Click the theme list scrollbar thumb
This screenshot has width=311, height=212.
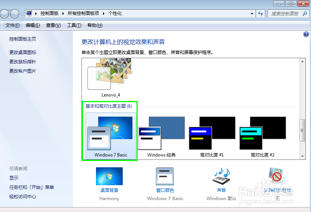(x=302, y=130)
